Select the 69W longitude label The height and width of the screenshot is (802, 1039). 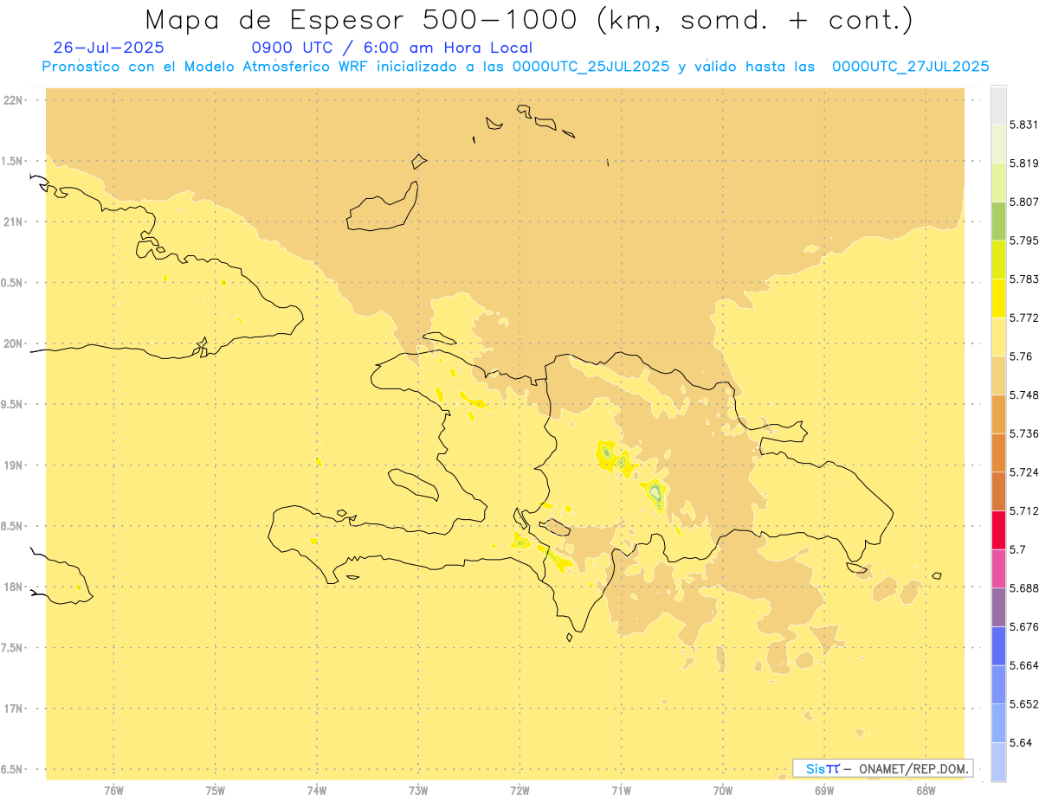pyautogui.click(x=824, y=792)
